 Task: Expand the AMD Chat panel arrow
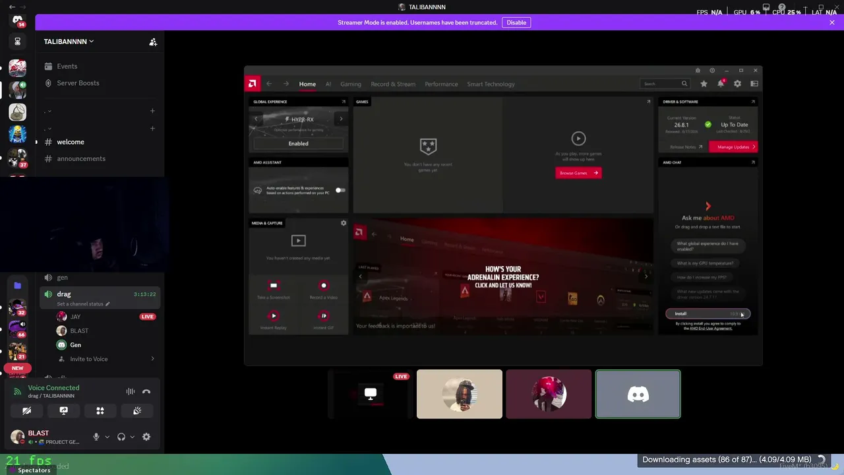coord(753,162)
